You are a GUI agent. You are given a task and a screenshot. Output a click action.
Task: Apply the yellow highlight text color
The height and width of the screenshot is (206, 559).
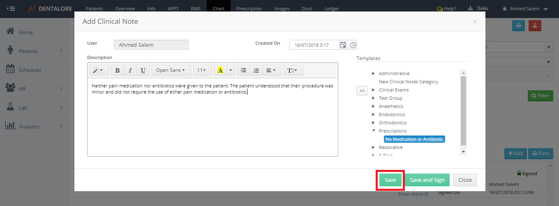click(x=220, y=70)
